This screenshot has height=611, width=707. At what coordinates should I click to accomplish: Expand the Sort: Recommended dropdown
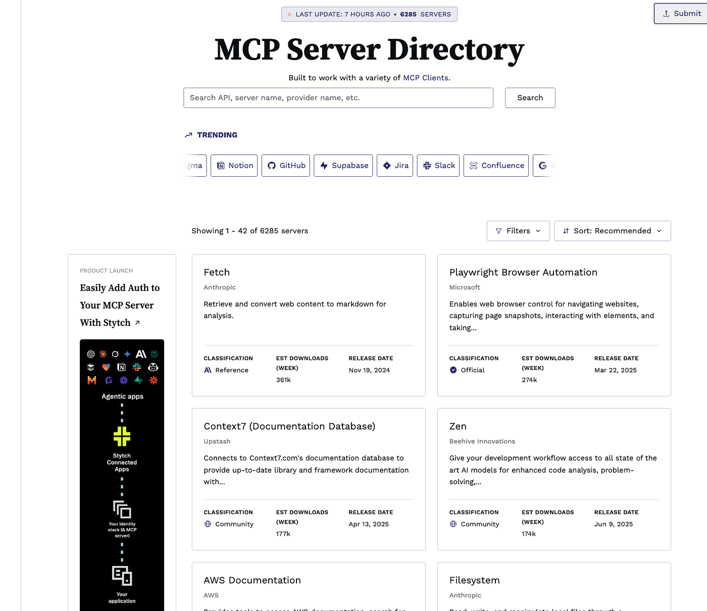pos(612,231)
